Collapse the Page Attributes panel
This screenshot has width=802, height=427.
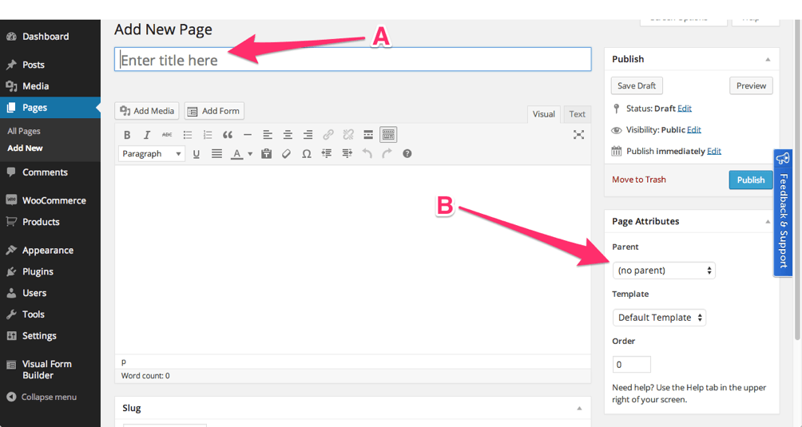(x=768, y=221)
